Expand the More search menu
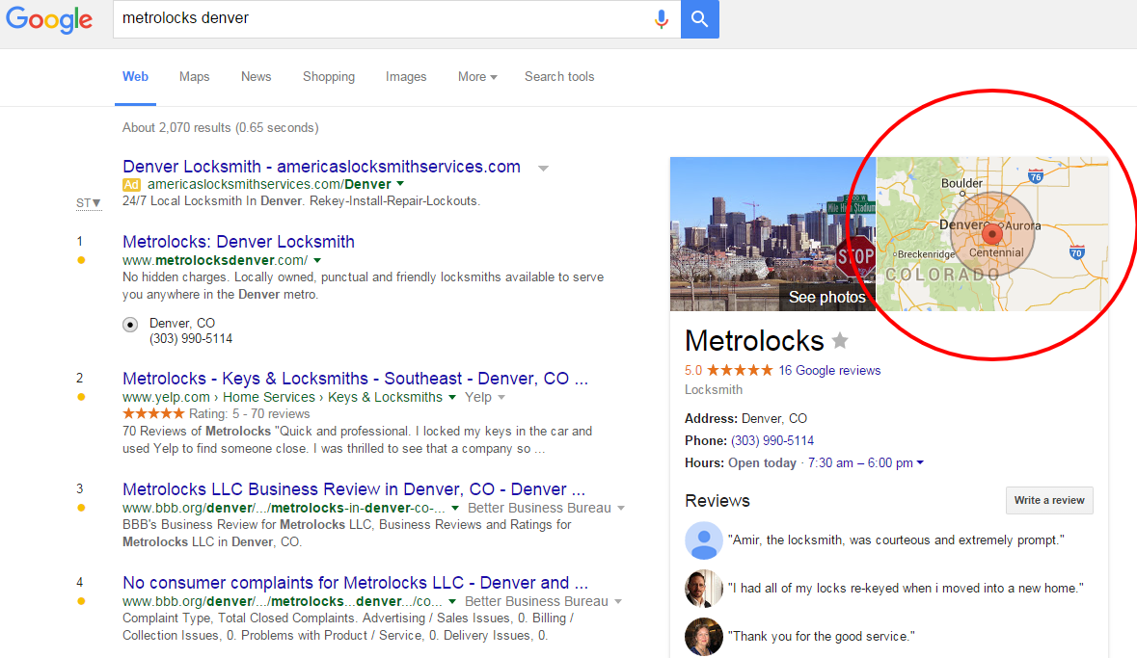1137x658 pixels. click(x=477, y=77)
